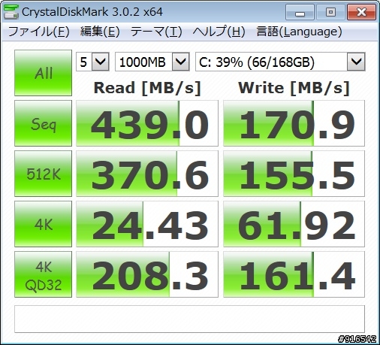Select the 4K QD32 read result 208.3
The width and height of the screenshot is (380, 345).
pyautogui.click(x=147, y=274)
